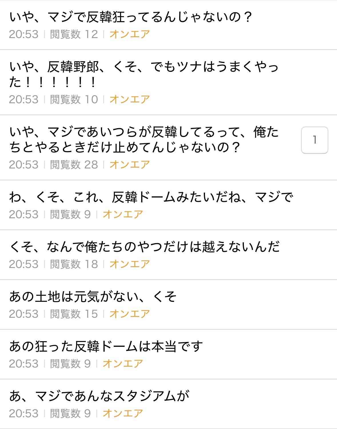The width and height of the screenshot is (337, 429).
Task: Open the post 'あの狂った反韓ドームは本当です'
Action: pyautogui.click(x=106, y=346)
